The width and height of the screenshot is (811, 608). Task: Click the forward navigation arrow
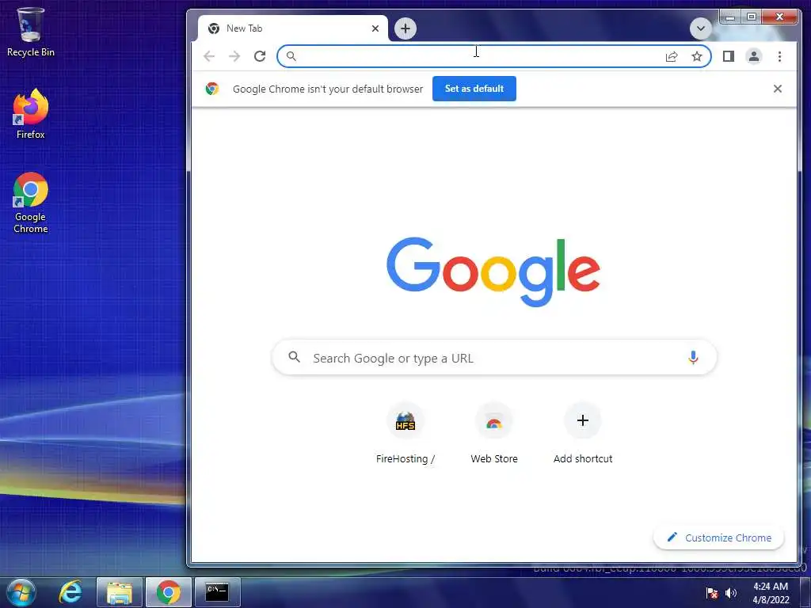(x=234, y=56)
